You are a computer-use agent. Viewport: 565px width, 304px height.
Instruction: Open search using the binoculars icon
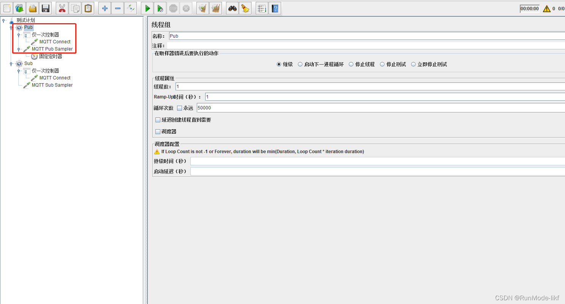pyautogui.click(x=232, y=8)
